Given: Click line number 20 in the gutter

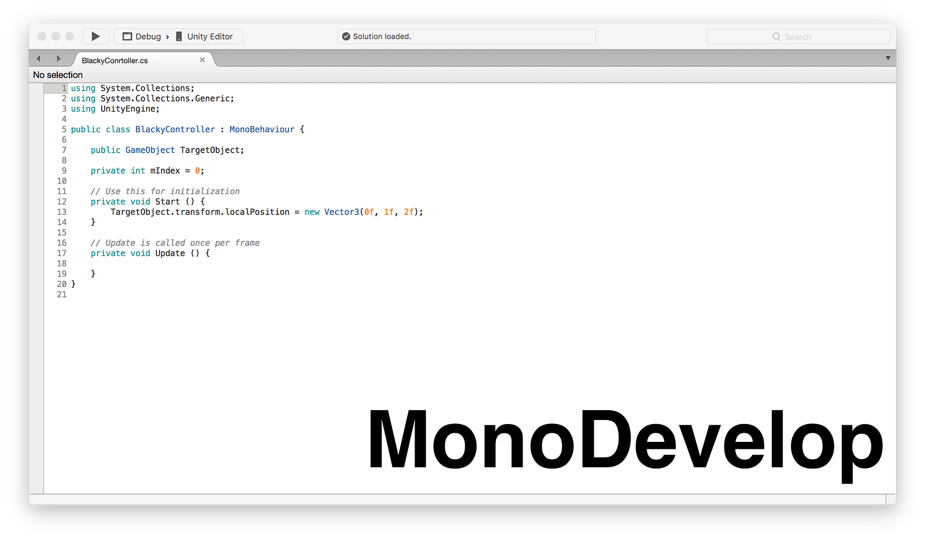Looking at the screenshot, I should tap(62, 284).
